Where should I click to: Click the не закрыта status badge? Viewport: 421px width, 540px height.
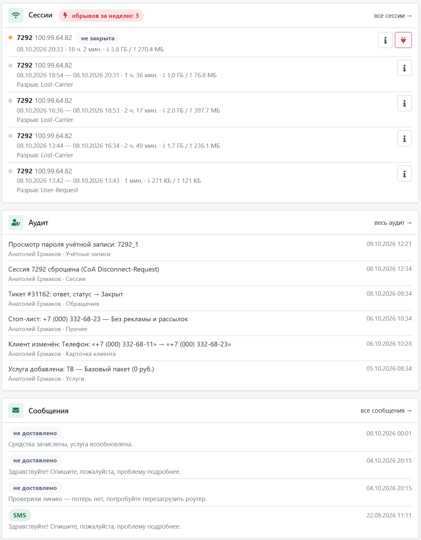click(x=98, y=38)
